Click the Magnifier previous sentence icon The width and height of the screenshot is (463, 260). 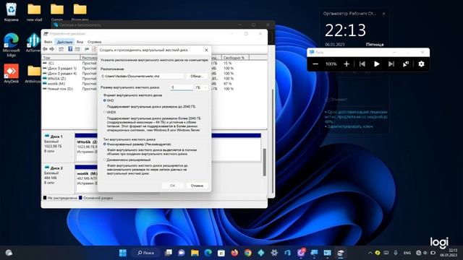point(362,64)
